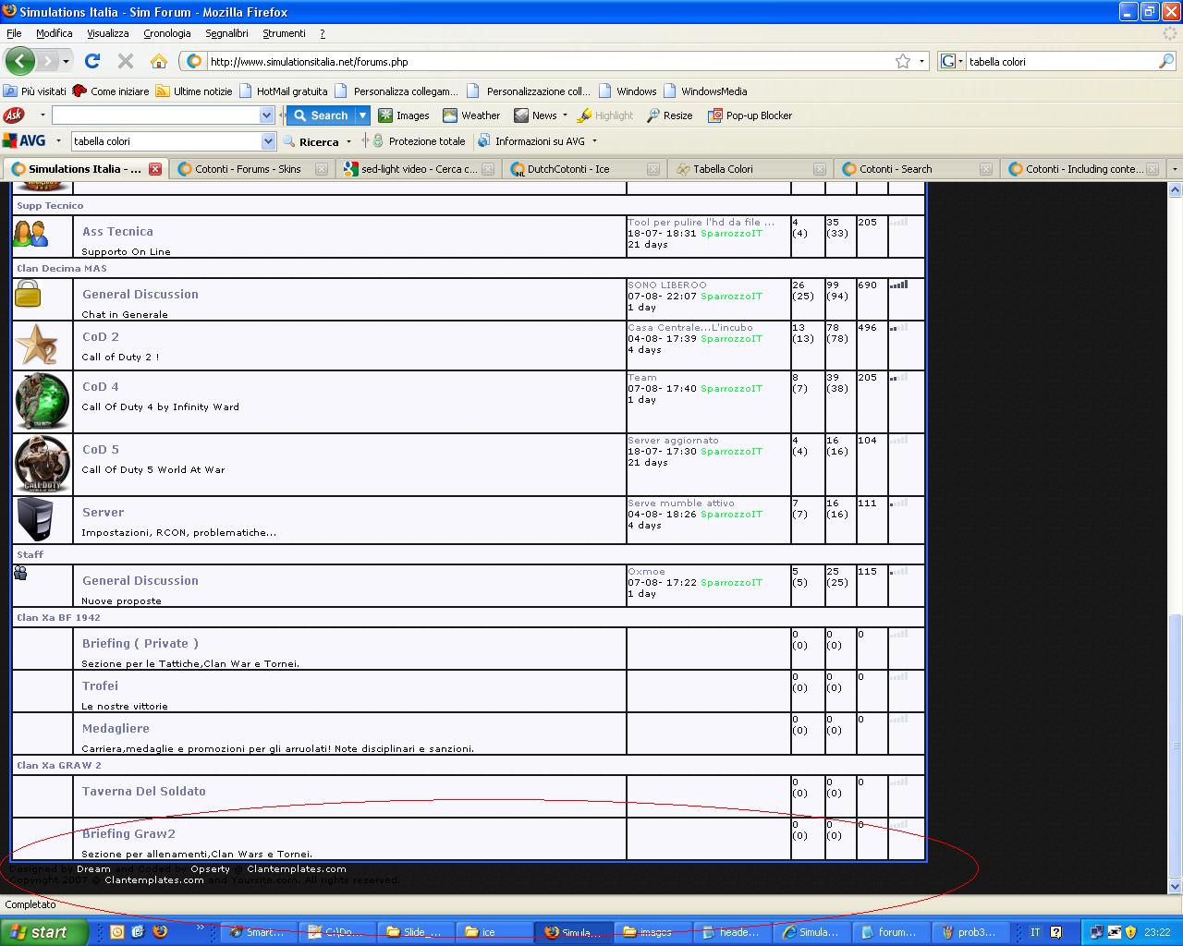Close the Cotonti - Forums - Skins tab
This screenshot has width=1183, height=946.
point(322,169)
